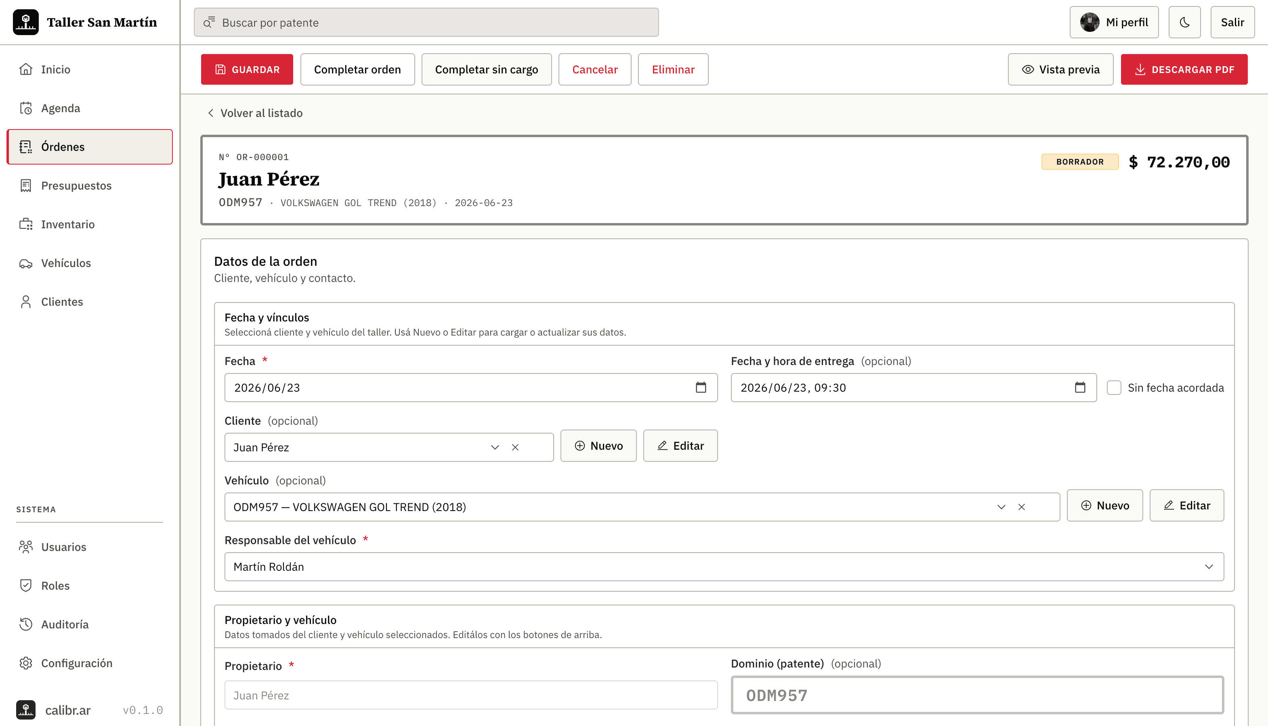
Task: Navigate to Vehículos
Action: tap(90, 263)
